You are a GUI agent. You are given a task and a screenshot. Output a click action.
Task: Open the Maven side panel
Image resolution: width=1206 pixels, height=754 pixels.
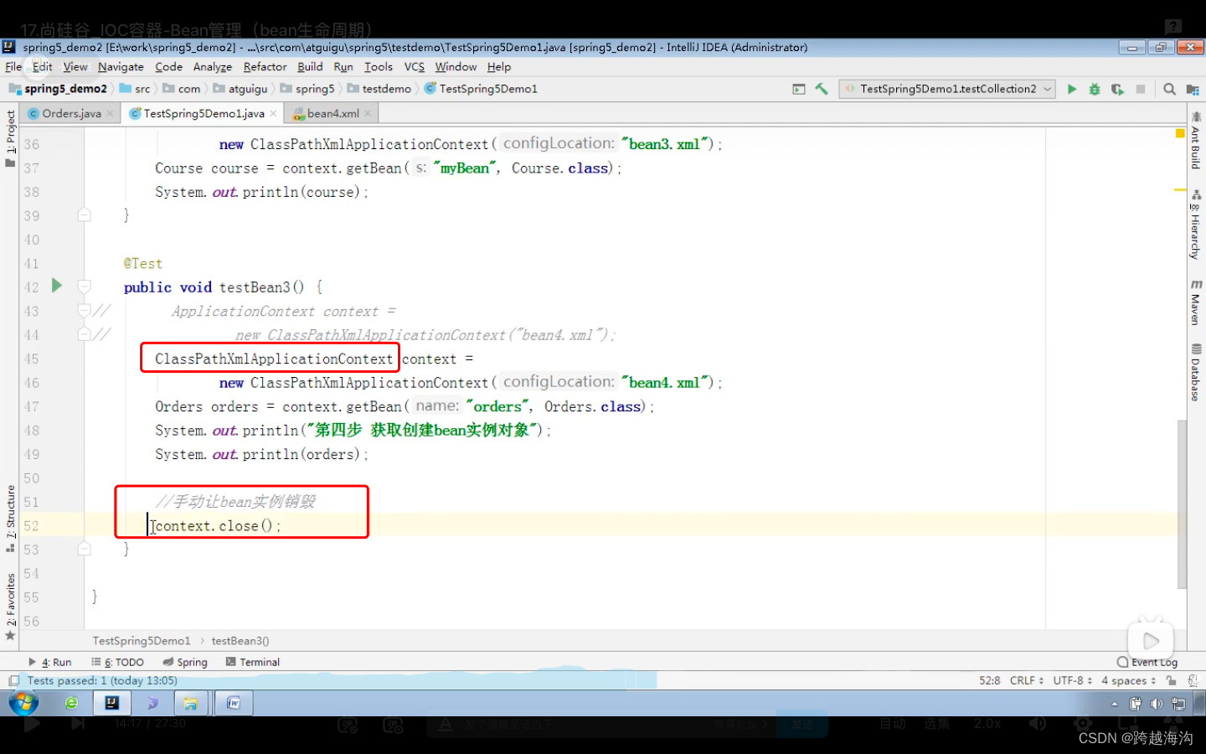(1196, 302)
